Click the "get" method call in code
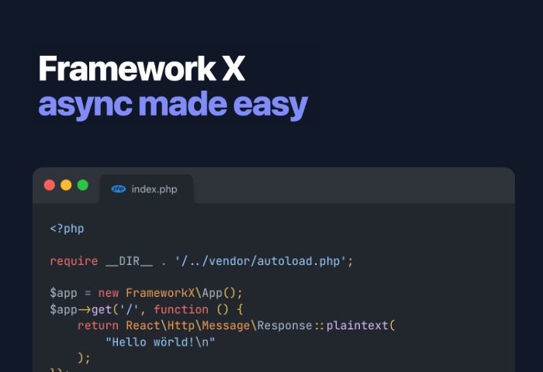Image resolution: width=543 pixels, height=372 pixels. coord(102,309)
